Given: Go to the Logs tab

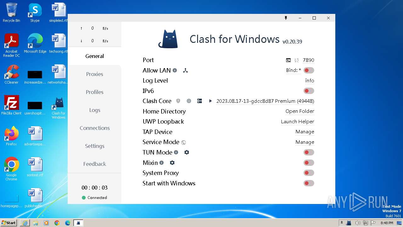Looking at the screenshot, I should [x=94, y=110].
